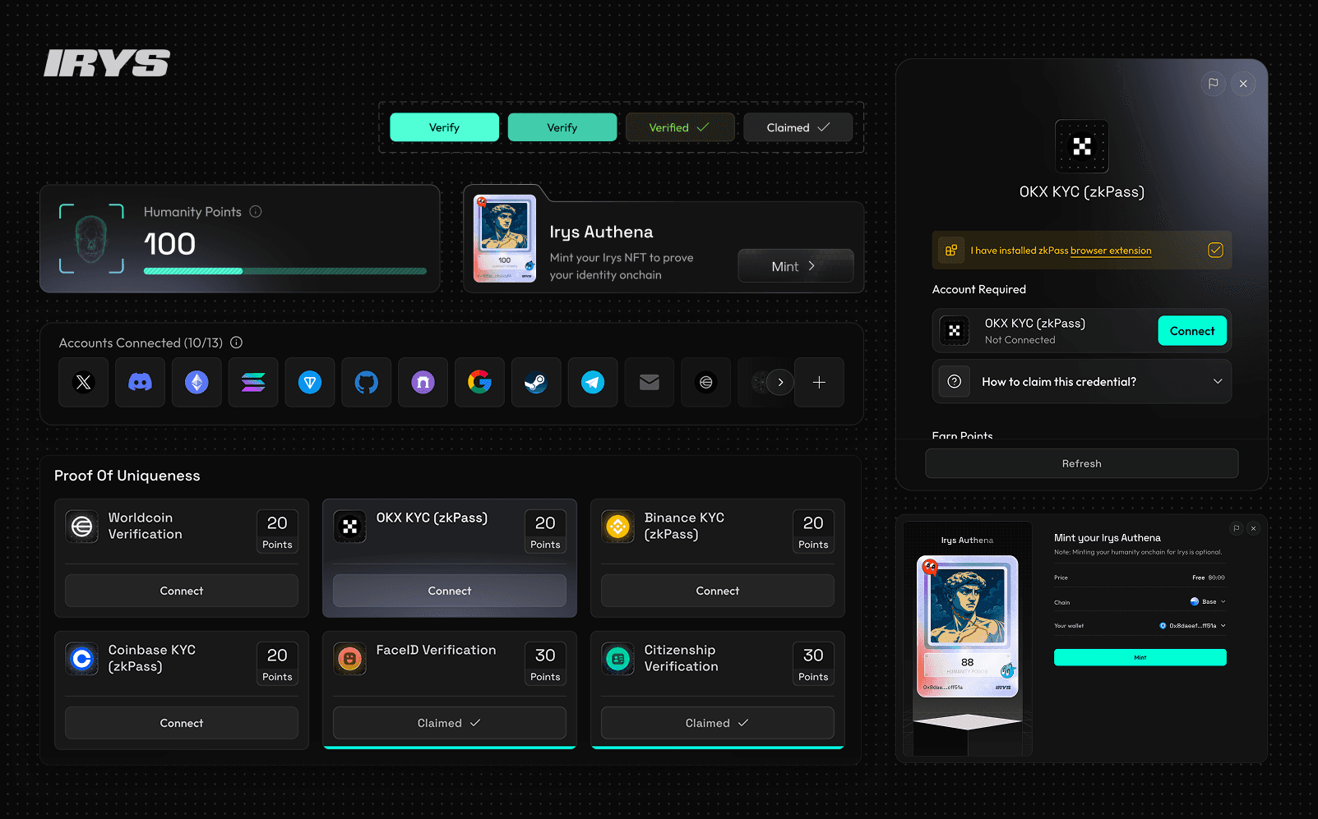1318x819 pixels.
Task: Click the Free price value
Action: point(1199,577)
